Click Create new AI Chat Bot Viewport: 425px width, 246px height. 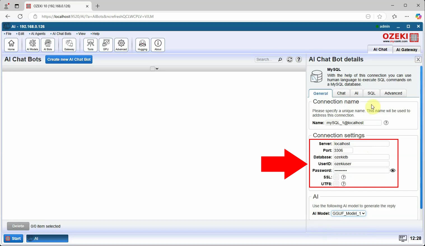point(69,59)
